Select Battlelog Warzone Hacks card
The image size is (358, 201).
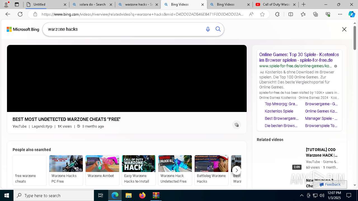coord(211,170)
